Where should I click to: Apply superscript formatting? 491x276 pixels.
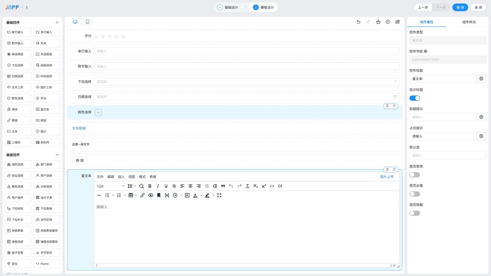point(264,186)
